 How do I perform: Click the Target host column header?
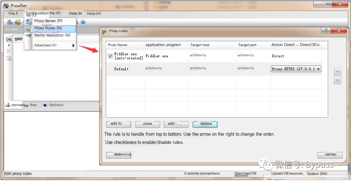(212, 45)
